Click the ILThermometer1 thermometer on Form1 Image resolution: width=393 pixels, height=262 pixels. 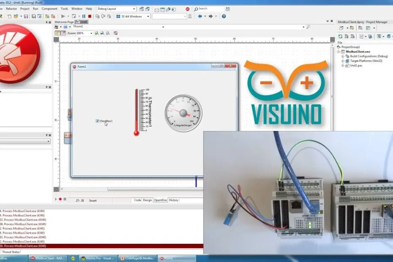coord(142,112)
